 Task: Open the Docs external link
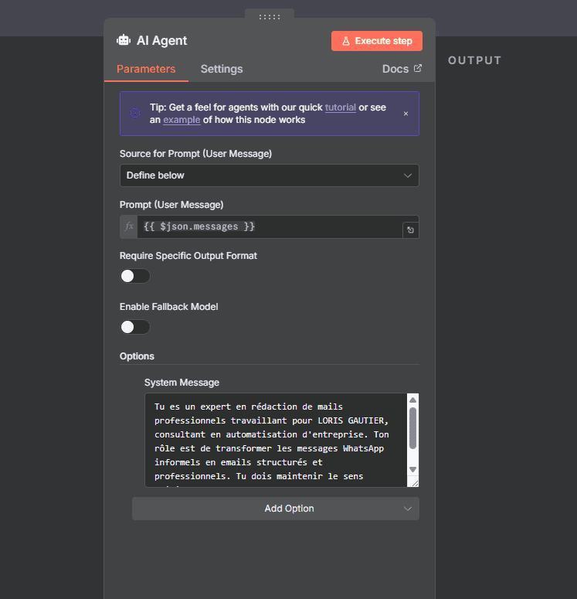(402, 69)
